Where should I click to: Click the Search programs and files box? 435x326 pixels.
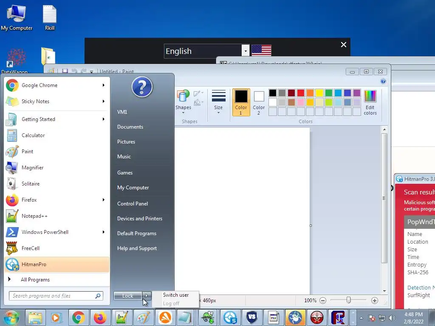56,296
